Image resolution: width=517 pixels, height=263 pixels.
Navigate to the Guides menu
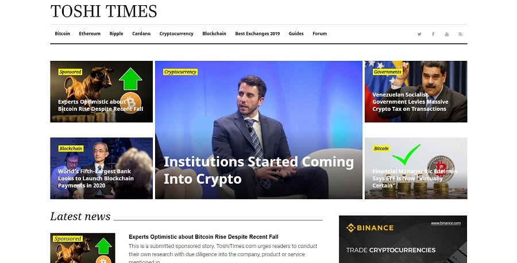[296, 34]
